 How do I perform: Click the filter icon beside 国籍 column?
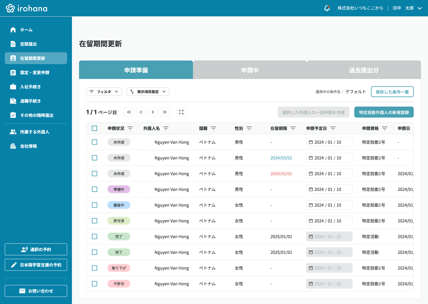(213, 128)
